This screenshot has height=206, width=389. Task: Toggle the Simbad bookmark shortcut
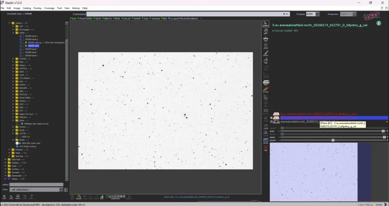[x=155, y=18]
